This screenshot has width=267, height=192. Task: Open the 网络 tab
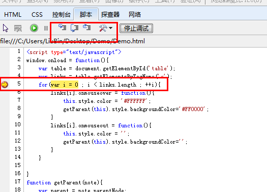pyautogui.click(x=135, y=15)
